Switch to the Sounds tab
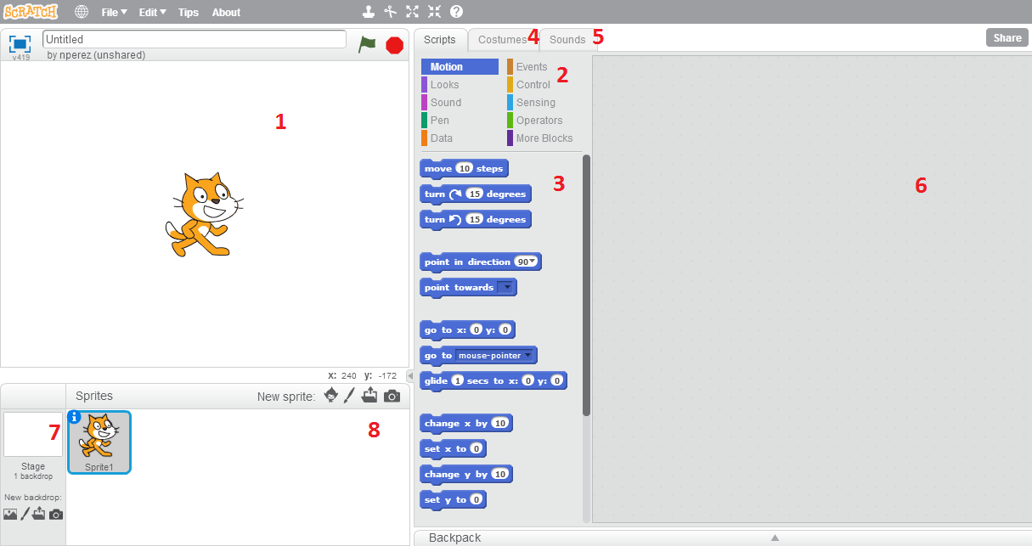1032x546 pixels. (567, 40)
